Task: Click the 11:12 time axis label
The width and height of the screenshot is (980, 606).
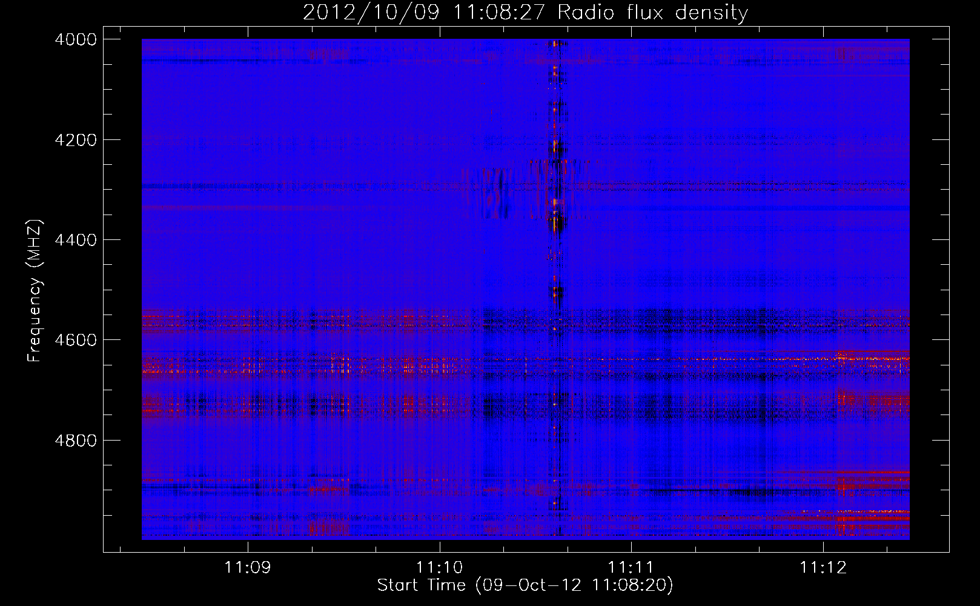Action: 823,568
